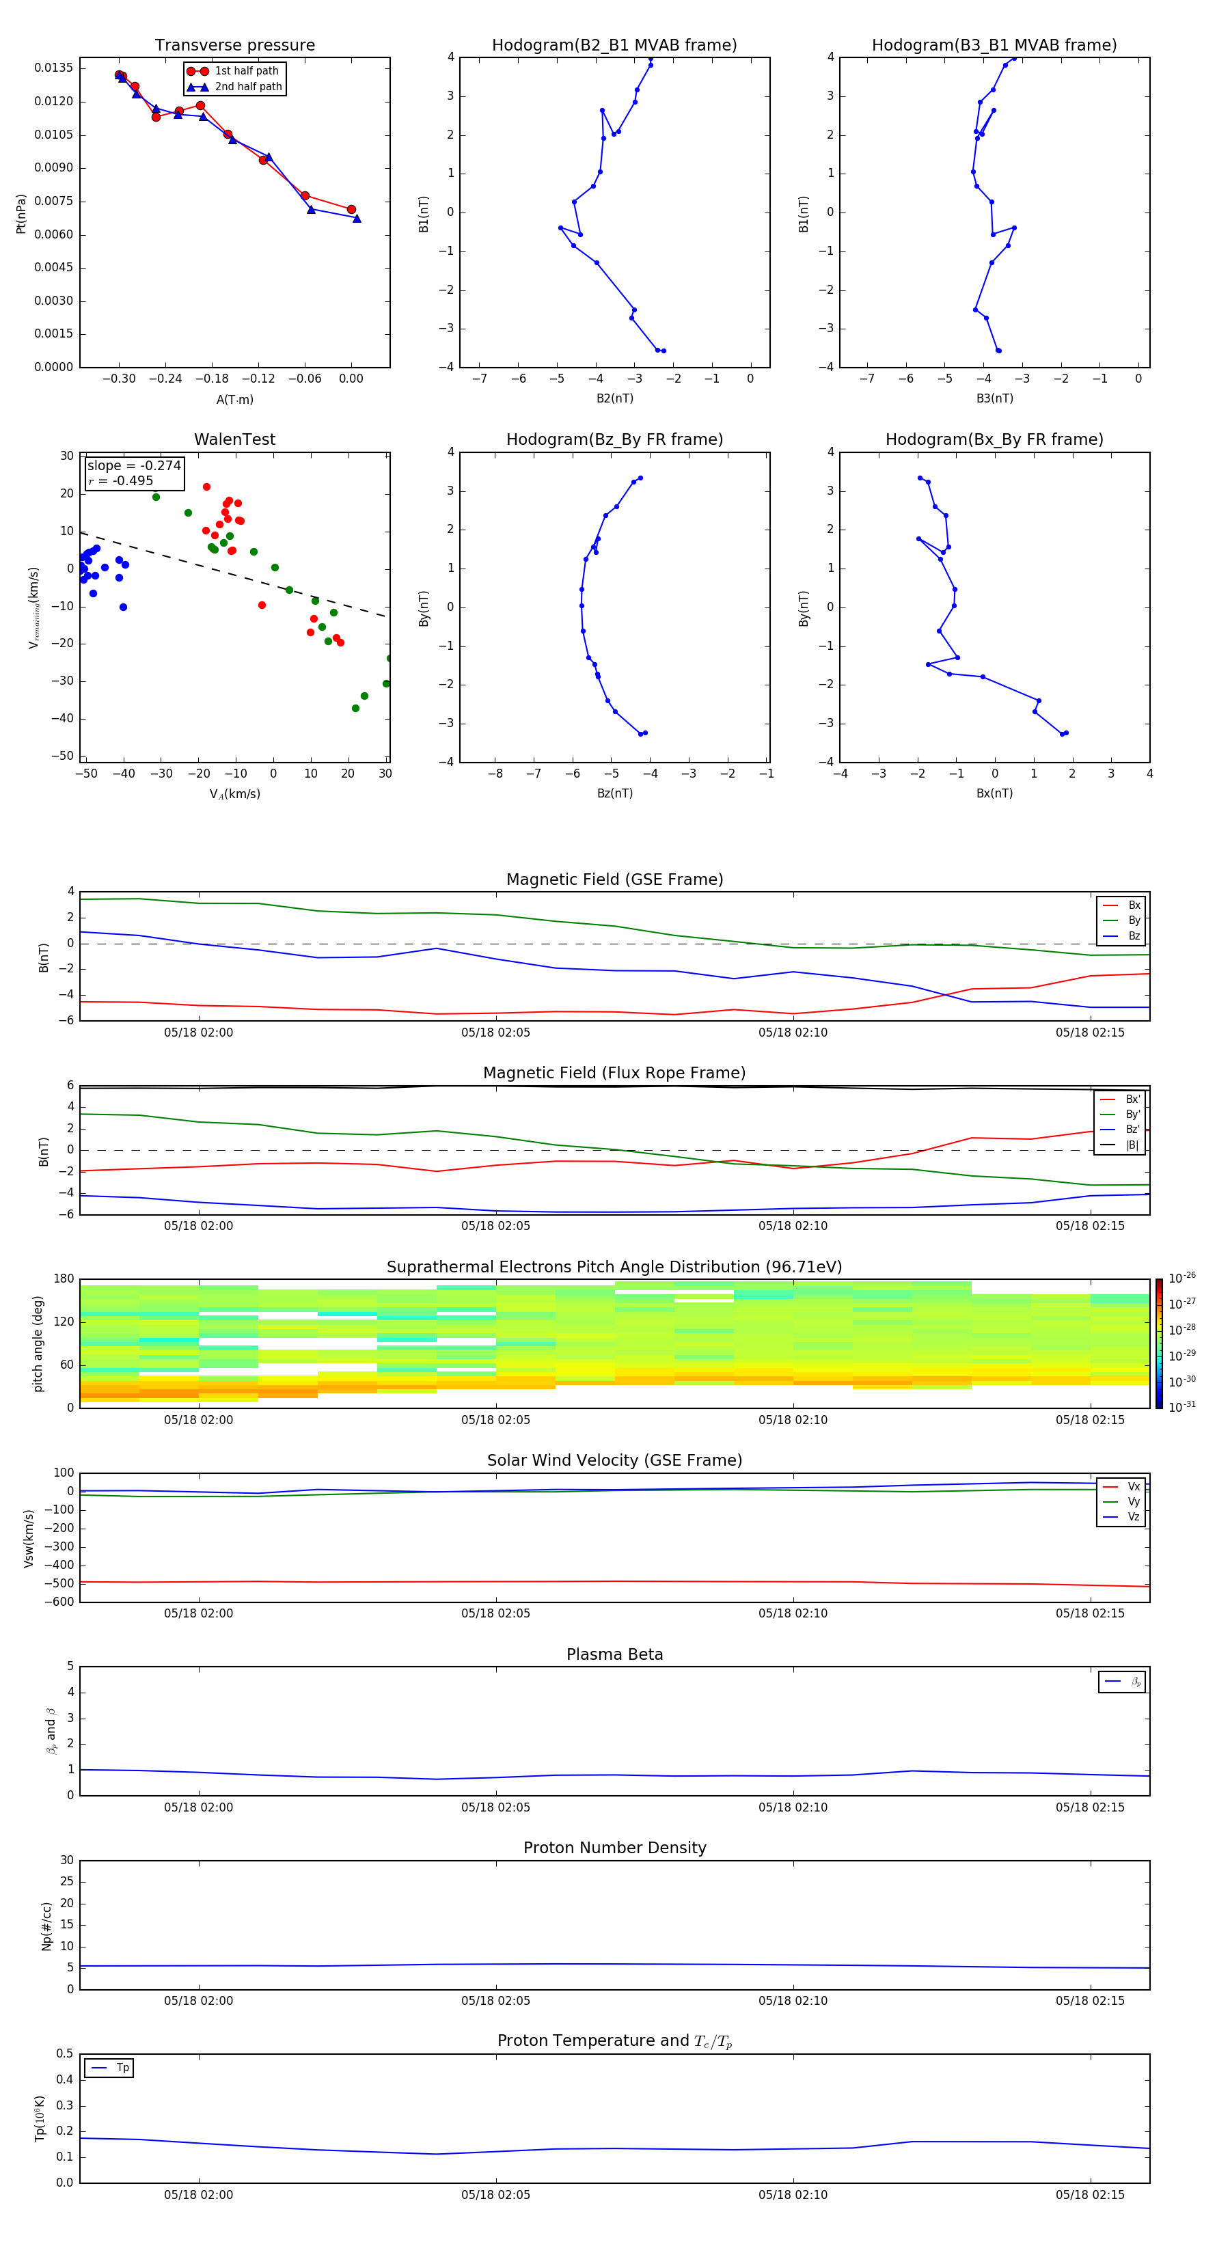Click the 'B2(nT)' x-axis label

[614, 398]
